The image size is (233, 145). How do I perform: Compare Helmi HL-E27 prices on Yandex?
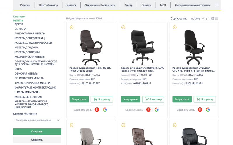[x=97, y=110]
